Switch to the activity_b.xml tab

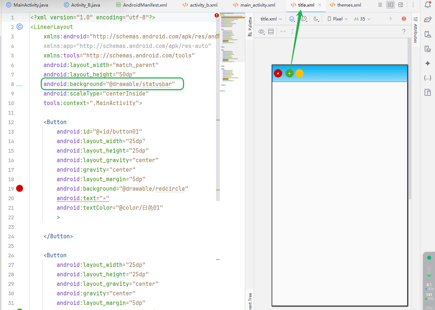point(200,5)
